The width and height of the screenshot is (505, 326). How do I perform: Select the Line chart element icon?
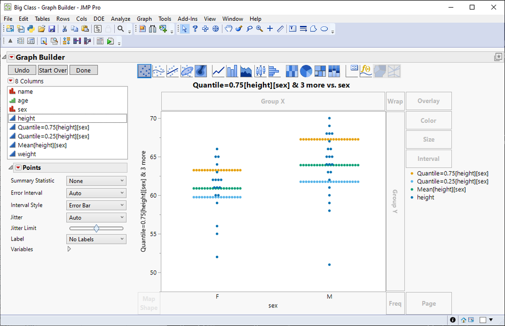click(218, 71)
